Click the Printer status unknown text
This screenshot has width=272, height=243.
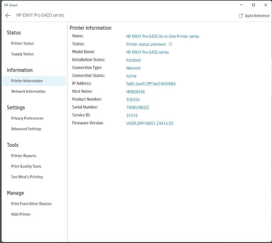[146, 45]
